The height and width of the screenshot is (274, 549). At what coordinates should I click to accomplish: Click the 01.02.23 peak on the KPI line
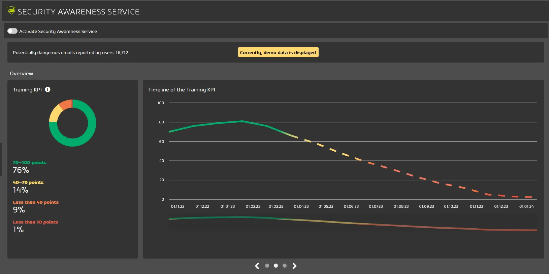(x=242, y=121)
